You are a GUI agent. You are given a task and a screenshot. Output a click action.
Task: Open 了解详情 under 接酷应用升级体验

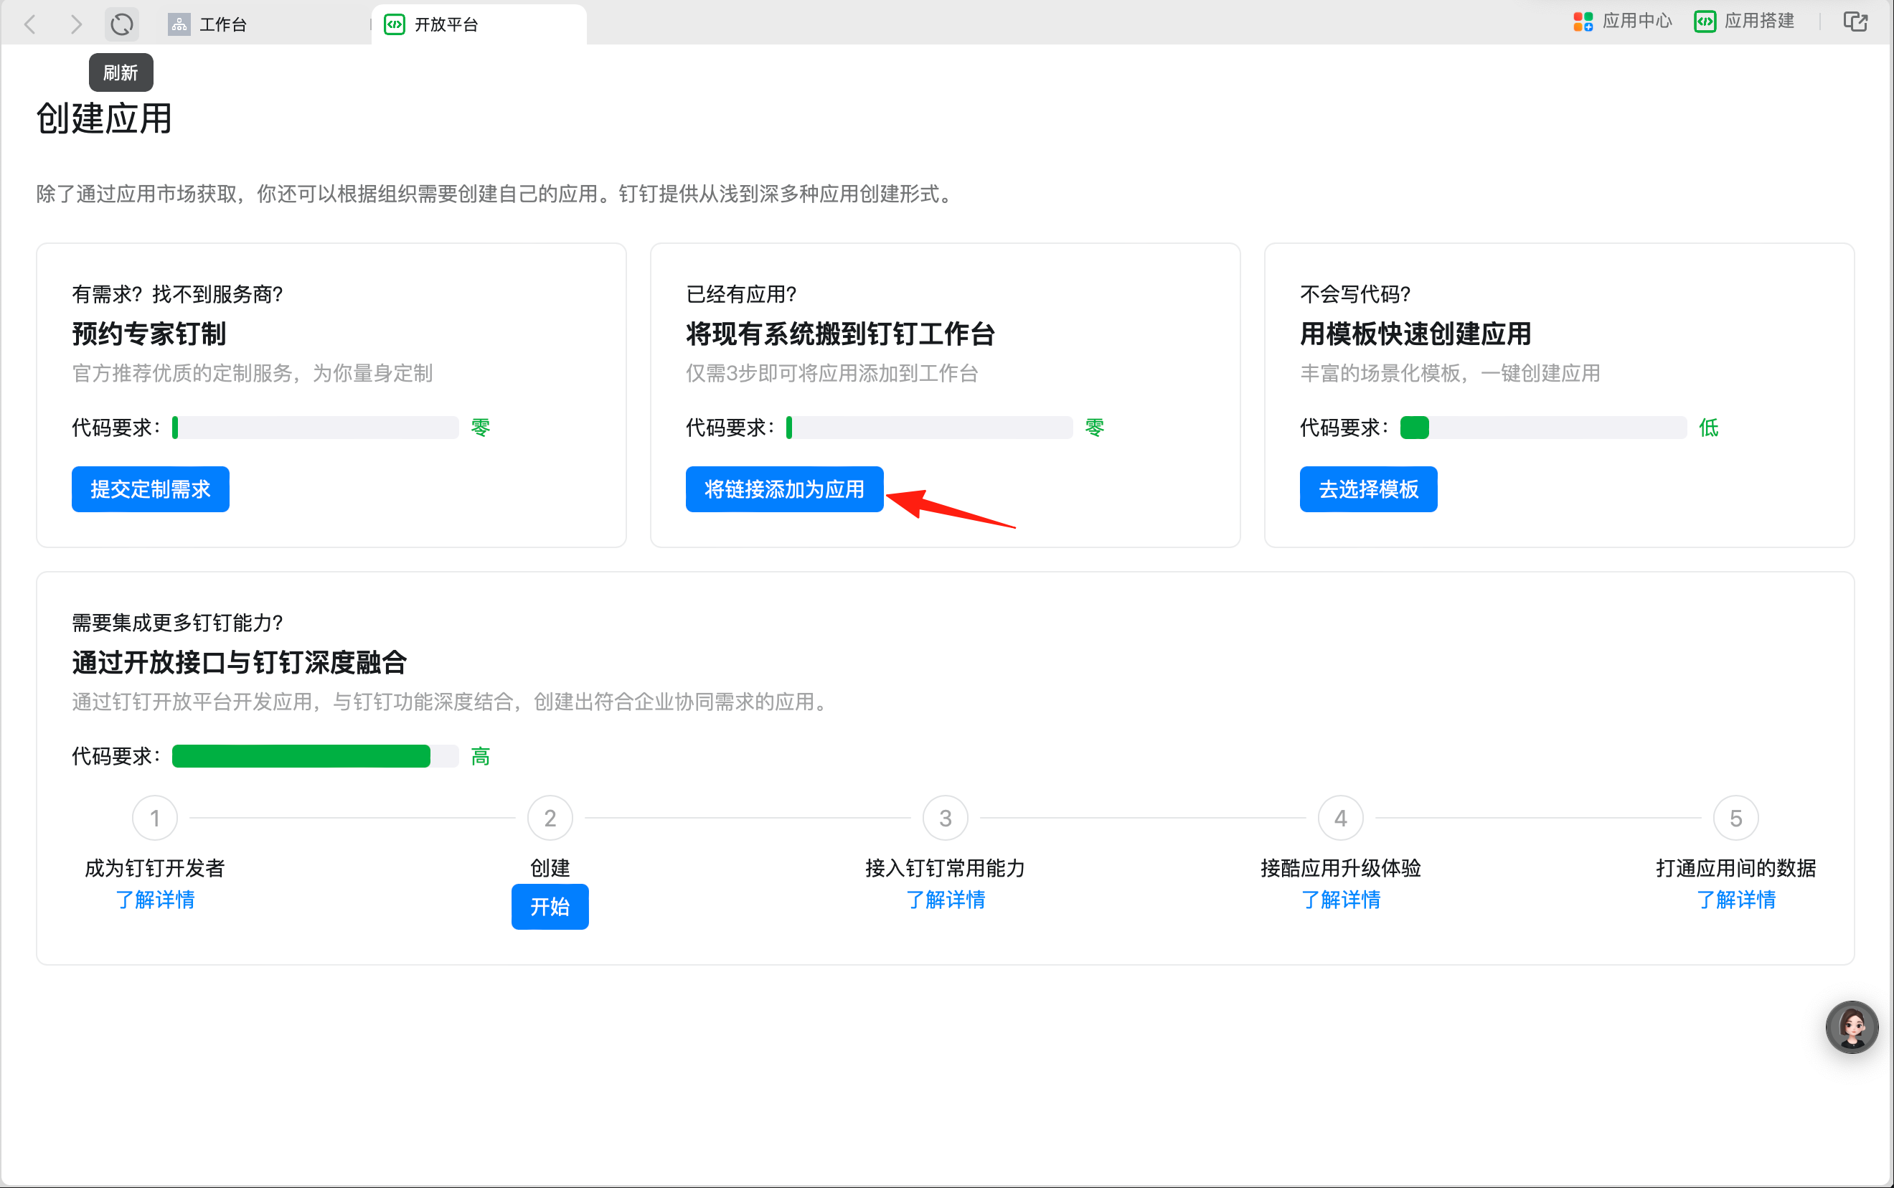pyautogui.click(x=1340, y=899)
